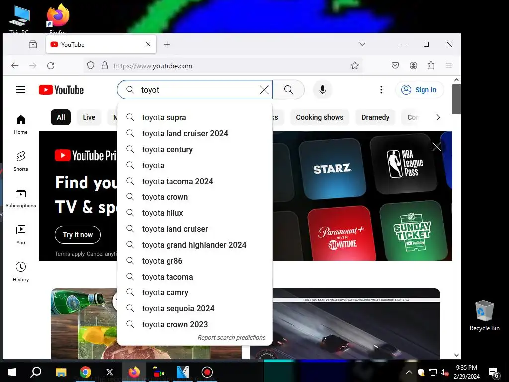Clear the search box with the X icon

pyautogui.click(x=264, y=90)
